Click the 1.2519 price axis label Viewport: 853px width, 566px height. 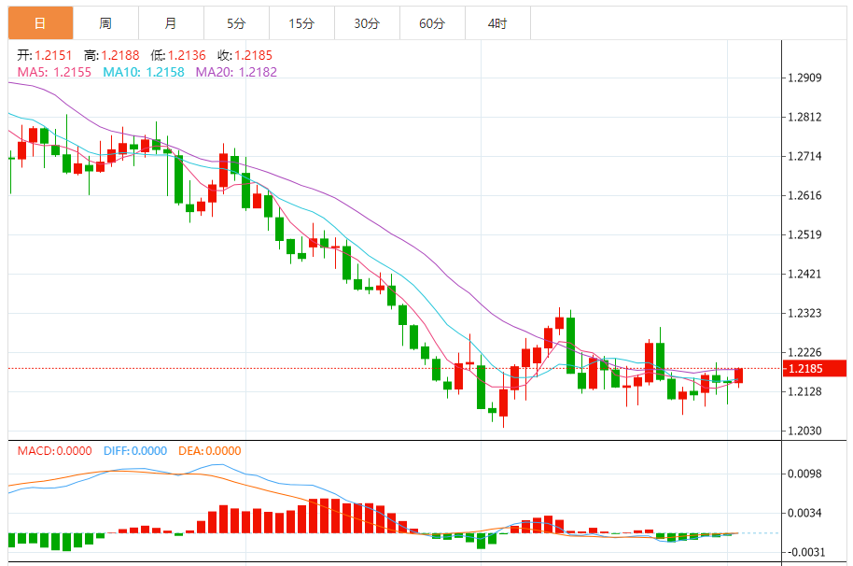[x=804, y=234]
